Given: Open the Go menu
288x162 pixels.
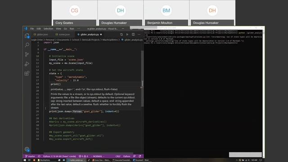Looking at the screenshot, I should click(65, 29).
